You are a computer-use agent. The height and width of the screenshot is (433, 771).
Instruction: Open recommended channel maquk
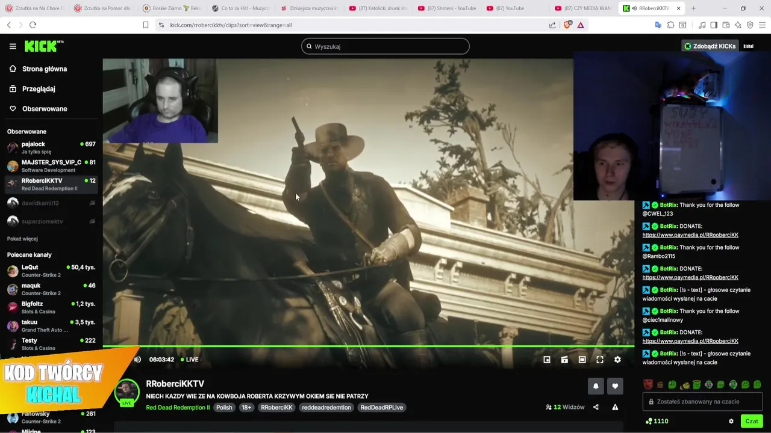point(51,289)
